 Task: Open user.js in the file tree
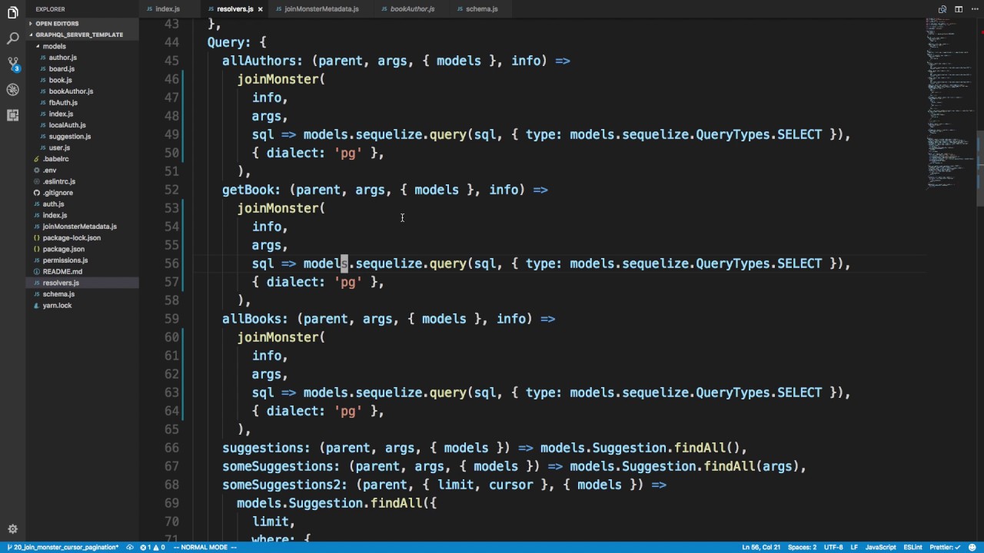[59, 147]
